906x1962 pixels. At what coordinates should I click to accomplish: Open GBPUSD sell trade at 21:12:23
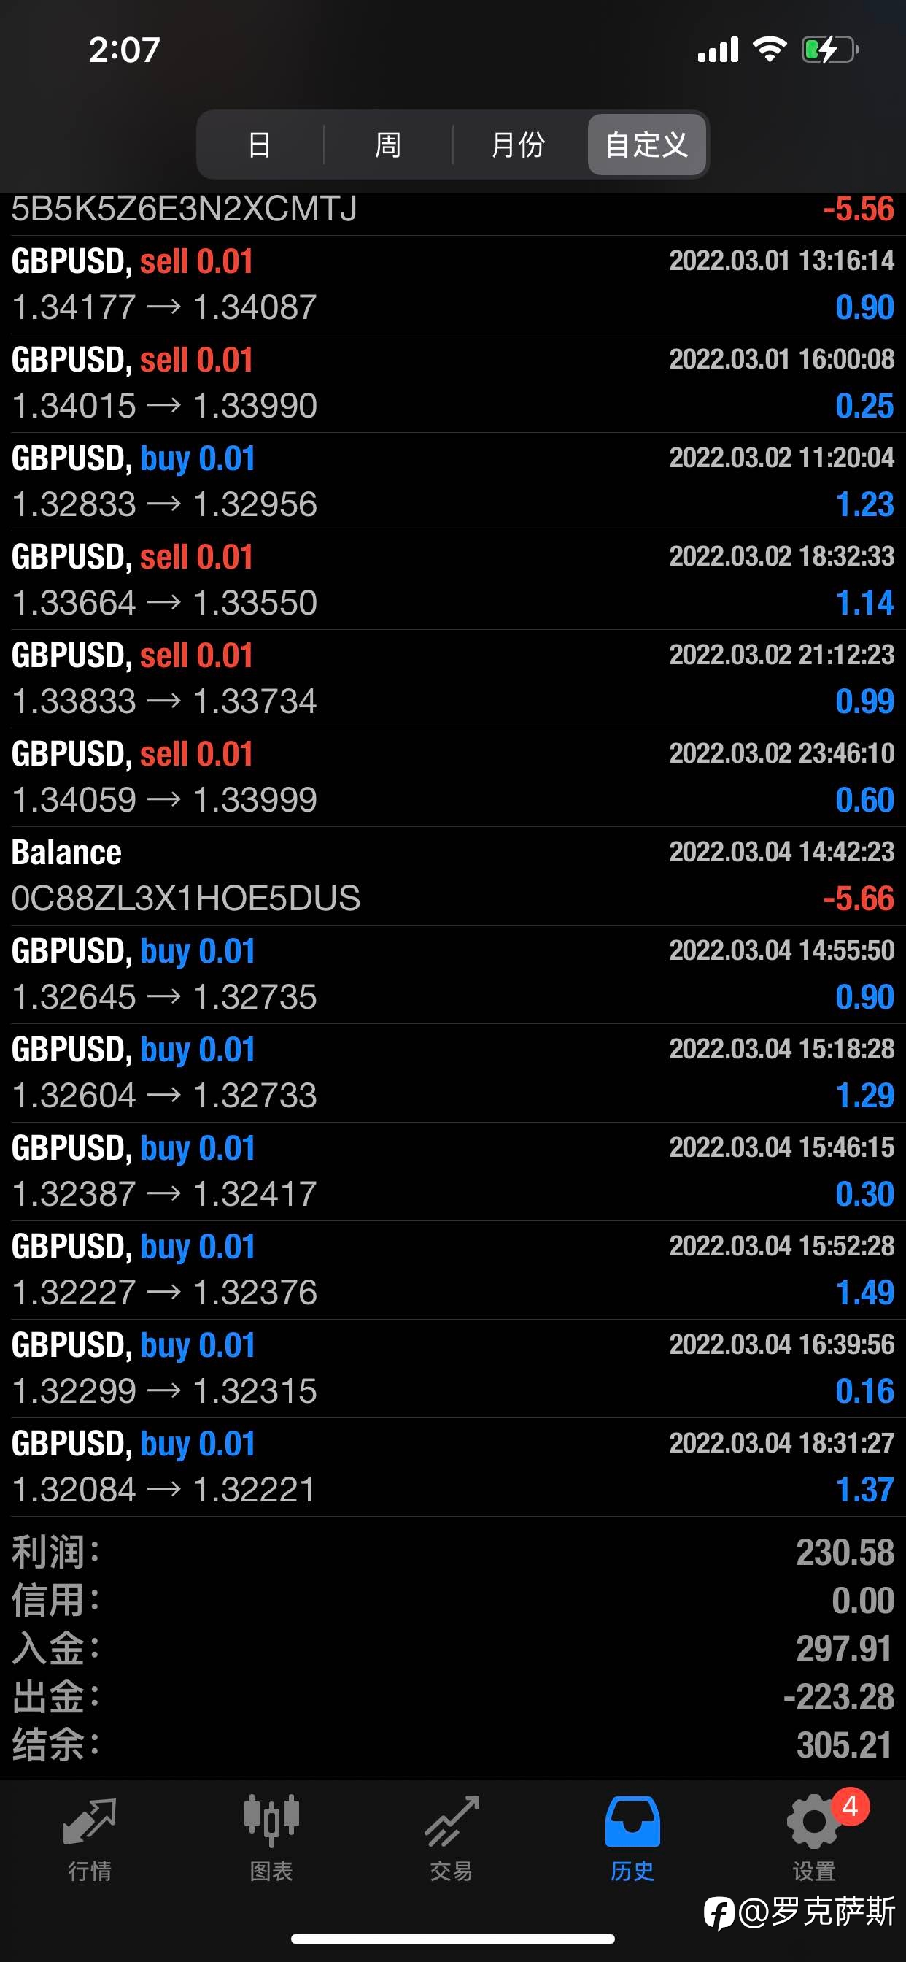tap(453, 679)
